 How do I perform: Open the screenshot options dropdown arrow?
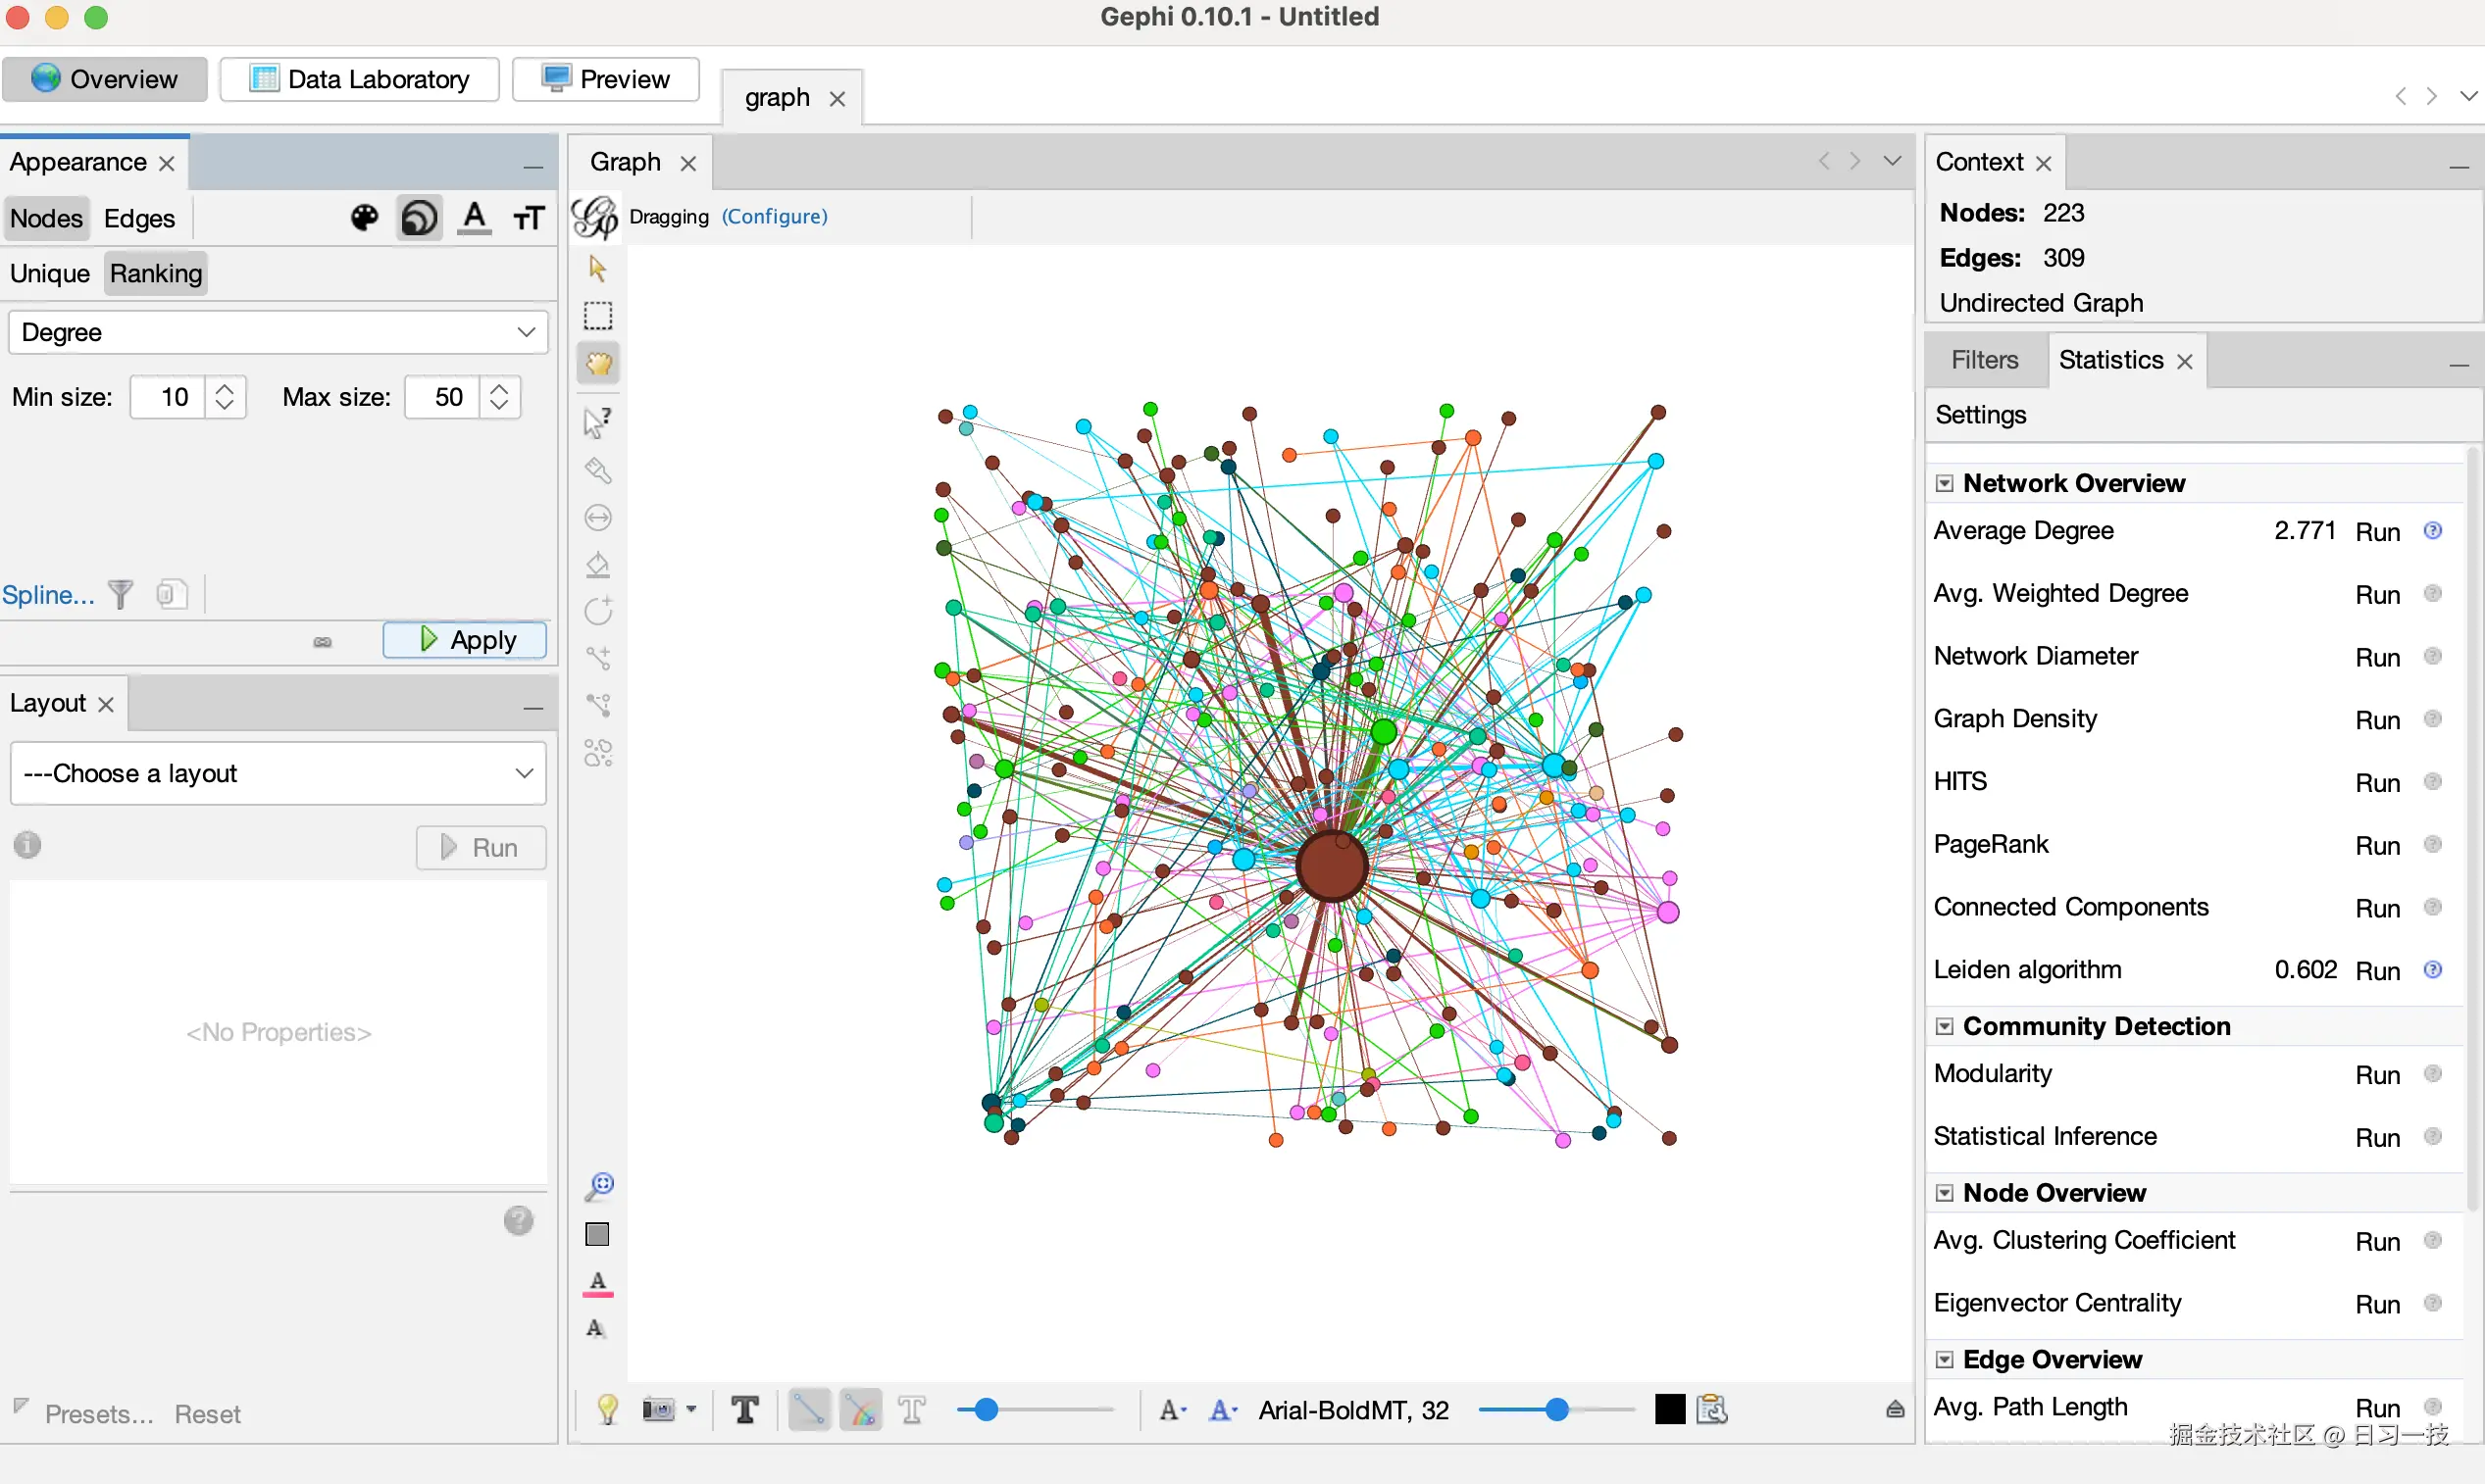point(691,1410)
